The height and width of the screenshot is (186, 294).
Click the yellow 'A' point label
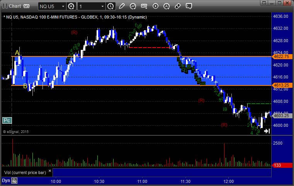point(17,53)
